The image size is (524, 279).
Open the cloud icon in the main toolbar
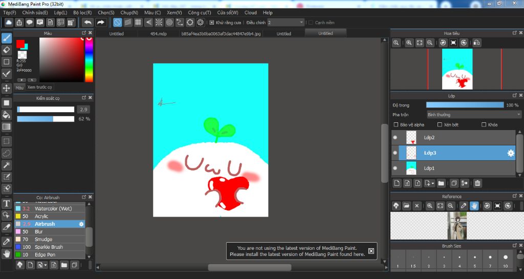pyautogui.click(x=9, y=23)
